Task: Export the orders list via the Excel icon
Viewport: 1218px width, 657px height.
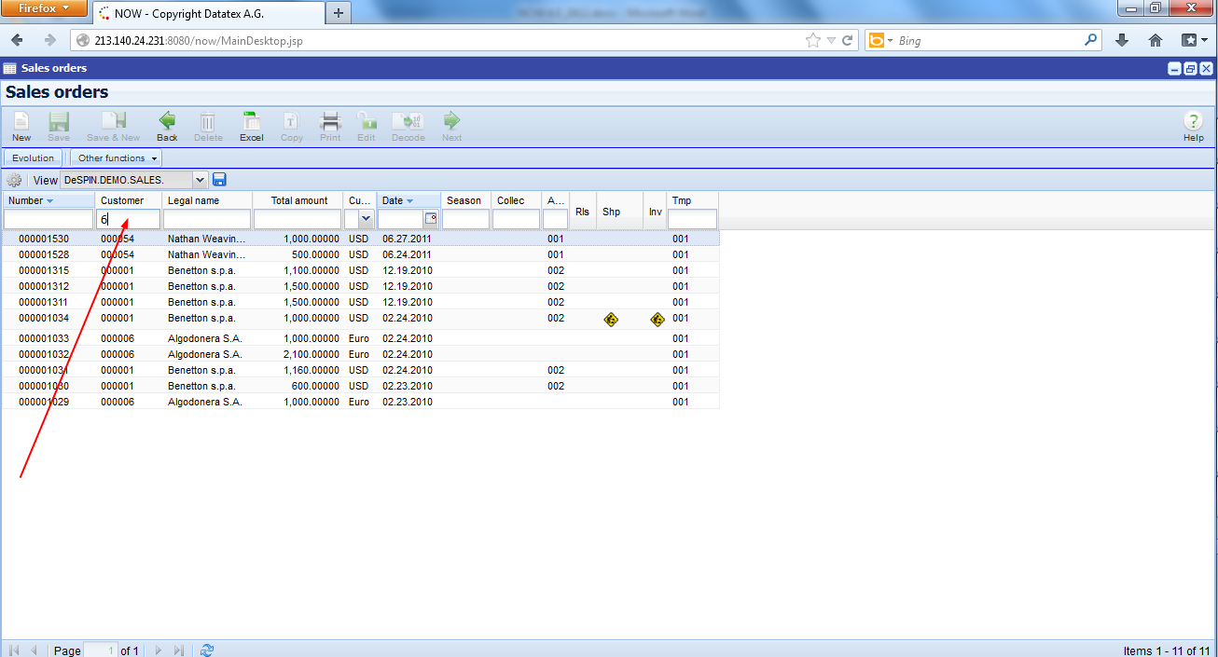Action: (x=251, y=127)
